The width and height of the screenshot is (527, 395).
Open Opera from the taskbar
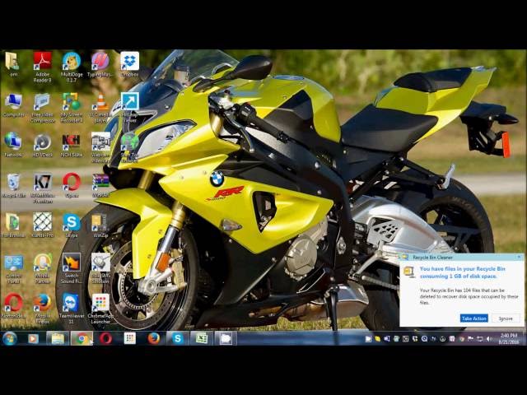tap(105, 338)
